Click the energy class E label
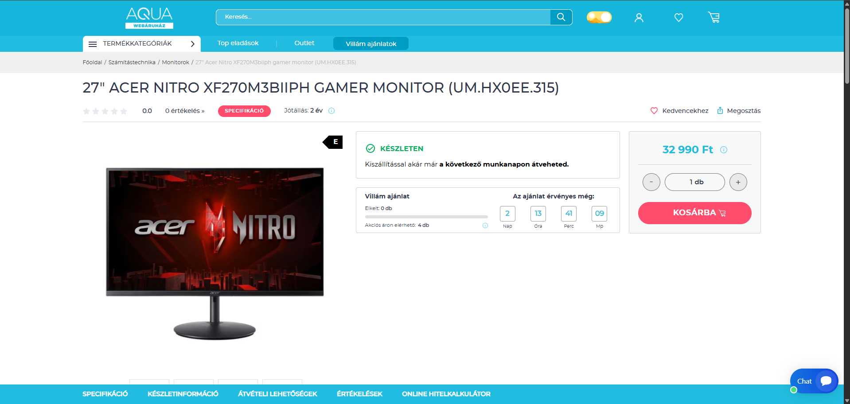 pos(333,142)
